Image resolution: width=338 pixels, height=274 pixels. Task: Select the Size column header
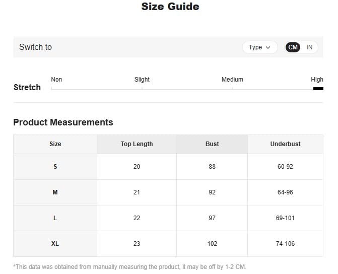tap(55, 144)
